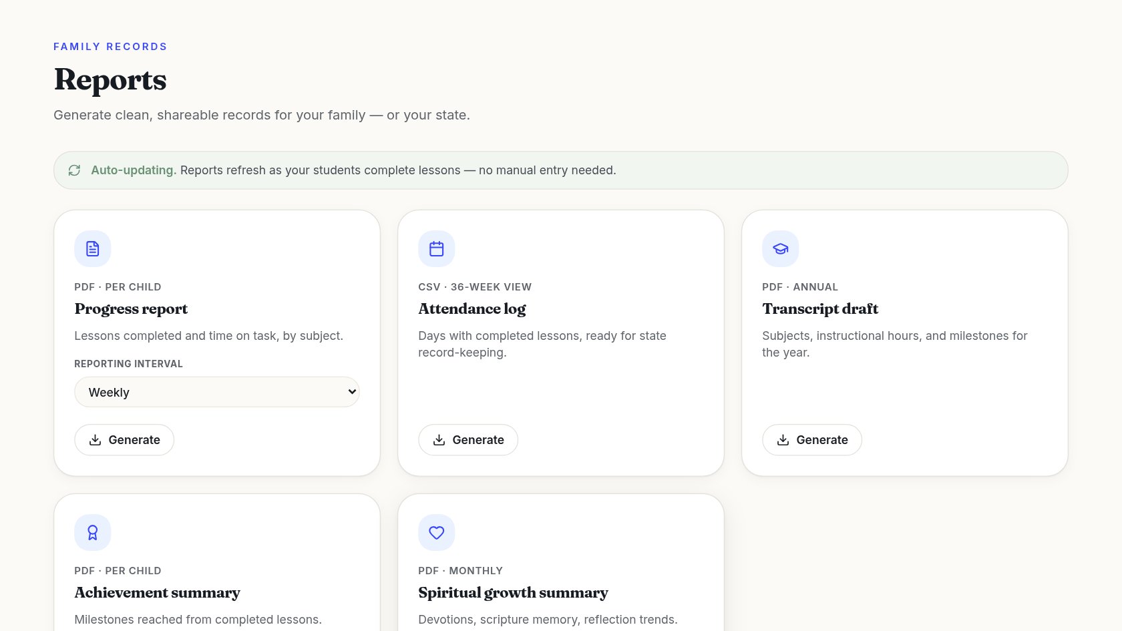Click the Spiritual growth heart icon
Screen dimensions: 1122x631
[437, 533]
